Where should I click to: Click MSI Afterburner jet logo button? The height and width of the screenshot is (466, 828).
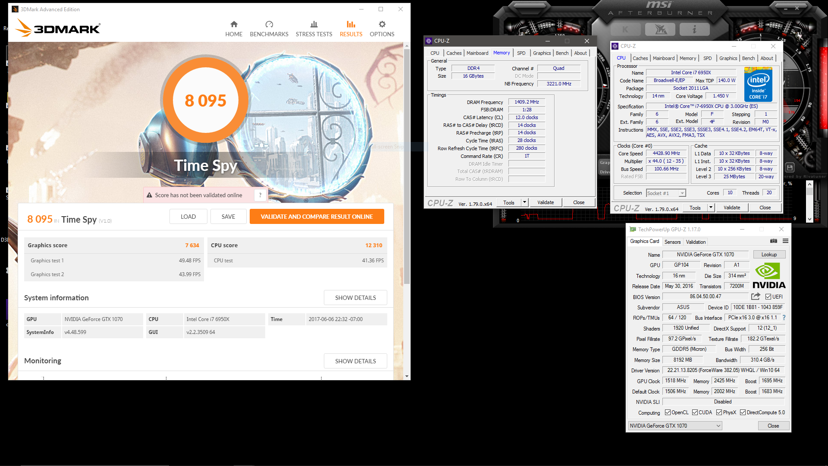point(660,29)
